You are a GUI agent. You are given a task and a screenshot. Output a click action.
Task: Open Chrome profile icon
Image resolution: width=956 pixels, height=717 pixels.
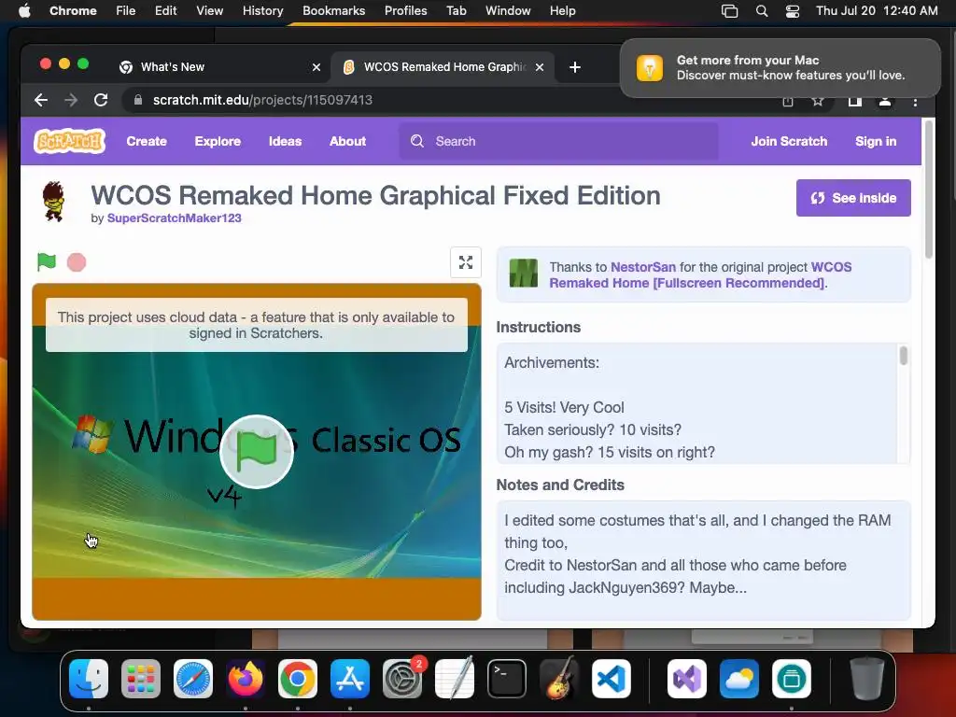coord(885,101)
